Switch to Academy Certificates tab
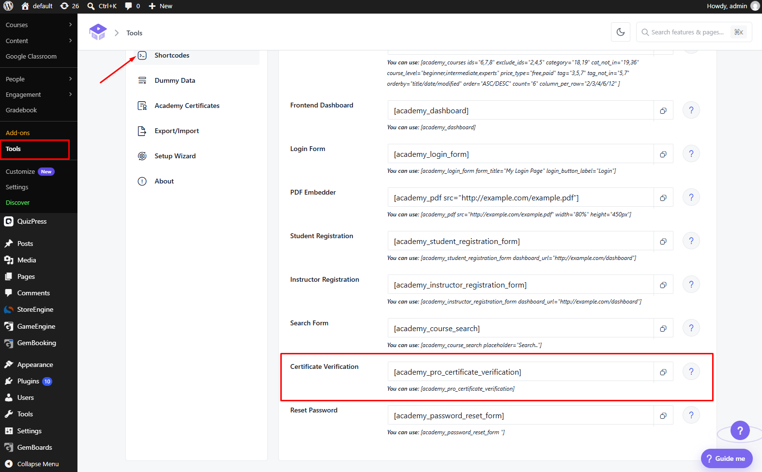This screenshot has width=762, height=472. [197, 106]
